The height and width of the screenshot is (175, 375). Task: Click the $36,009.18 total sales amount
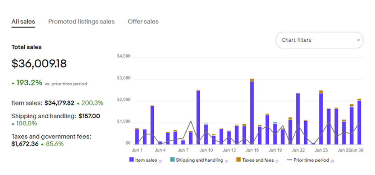tap(39, 64)
